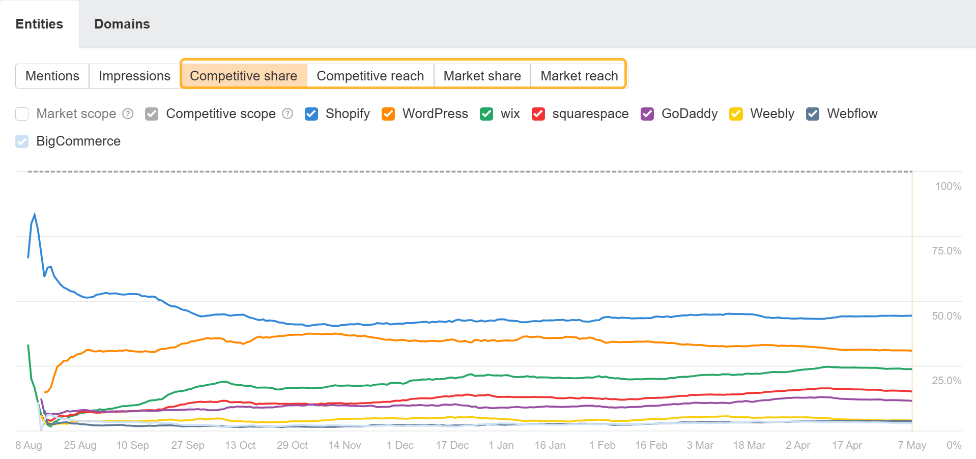Screen dimensions: 976x459
Task: Uncheck the yellow Weebly checkbox
Action: point(736,113)
